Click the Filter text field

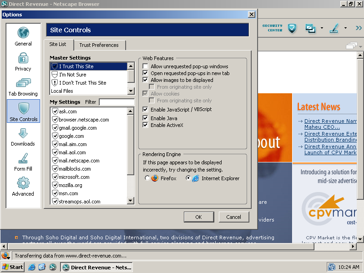click(x=117, y=102)
